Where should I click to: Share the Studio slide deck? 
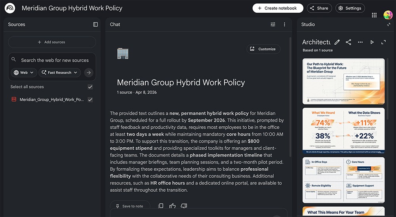(348, 42)
